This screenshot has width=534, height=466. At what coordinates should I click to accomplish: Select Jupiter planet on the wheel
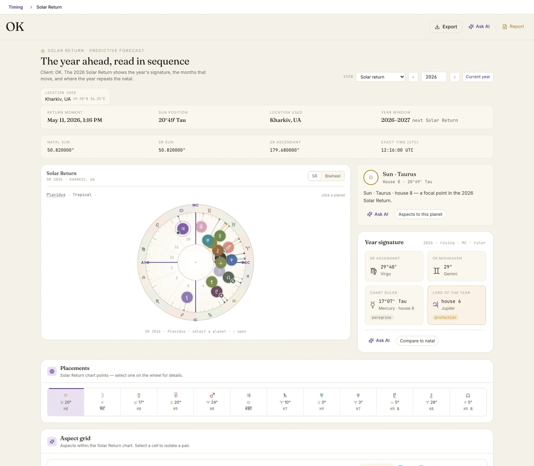click(x=183, y=229)
